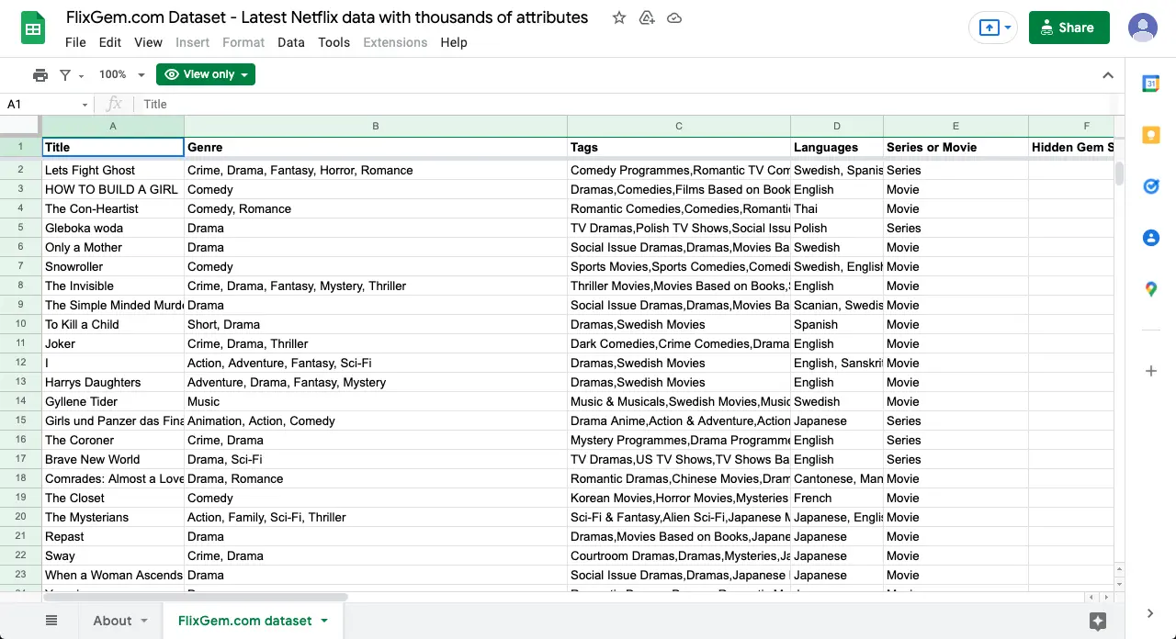
Task: Click the View only button
Action: click(x=205, y=74)
